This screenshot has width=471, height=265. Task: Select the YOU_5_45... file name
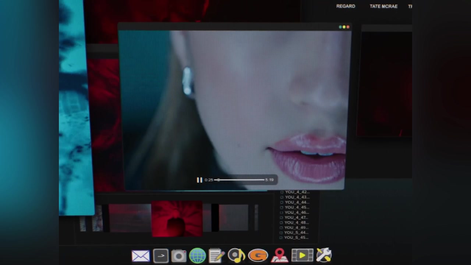[x=297, y=238]
